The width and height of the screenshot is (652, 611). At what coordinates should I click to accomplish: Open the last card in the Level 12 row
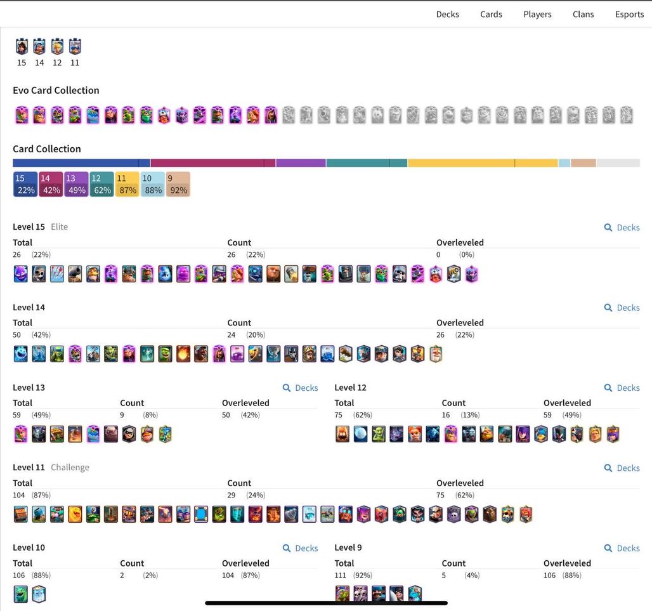click(x=613, y=434)
